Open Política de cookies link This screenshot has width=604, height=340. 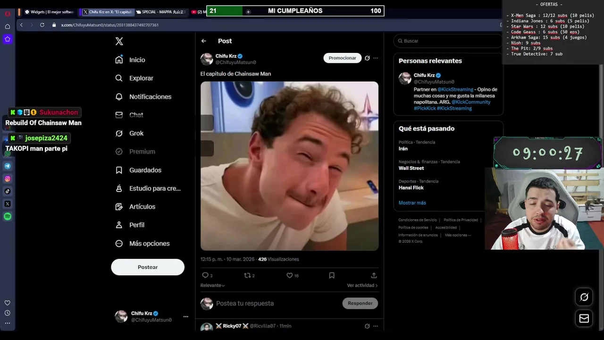[413, 228]
